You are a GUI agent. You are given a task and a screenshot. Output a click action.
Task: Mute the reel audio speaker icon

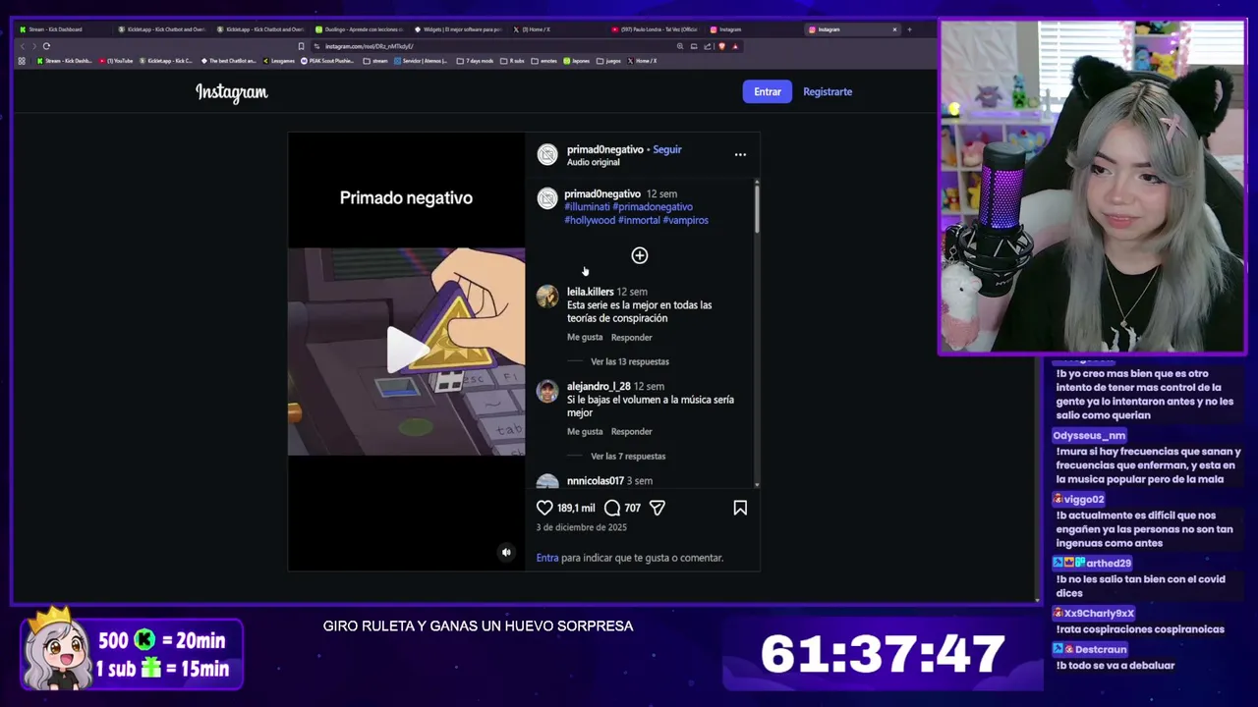(506, 552)
